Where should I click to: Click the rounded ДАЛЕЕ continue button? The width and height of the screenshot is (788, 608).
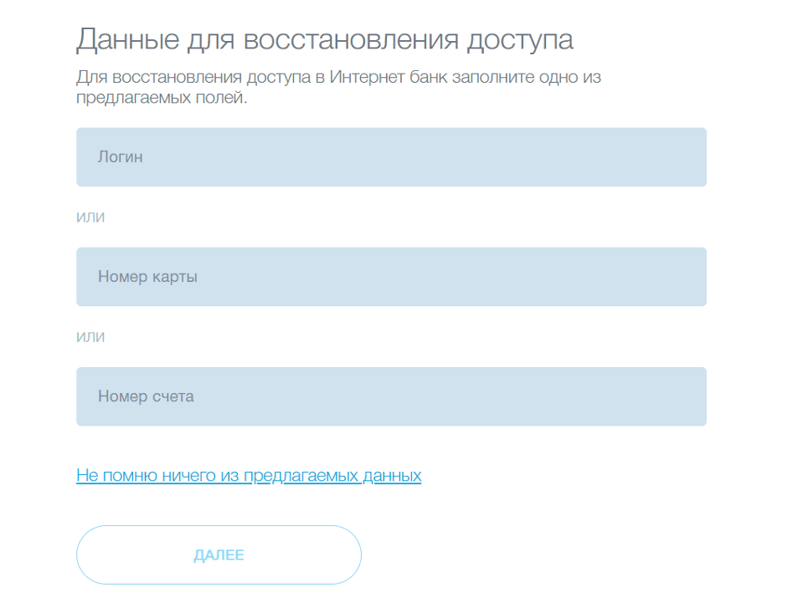(x=219, y=554)
